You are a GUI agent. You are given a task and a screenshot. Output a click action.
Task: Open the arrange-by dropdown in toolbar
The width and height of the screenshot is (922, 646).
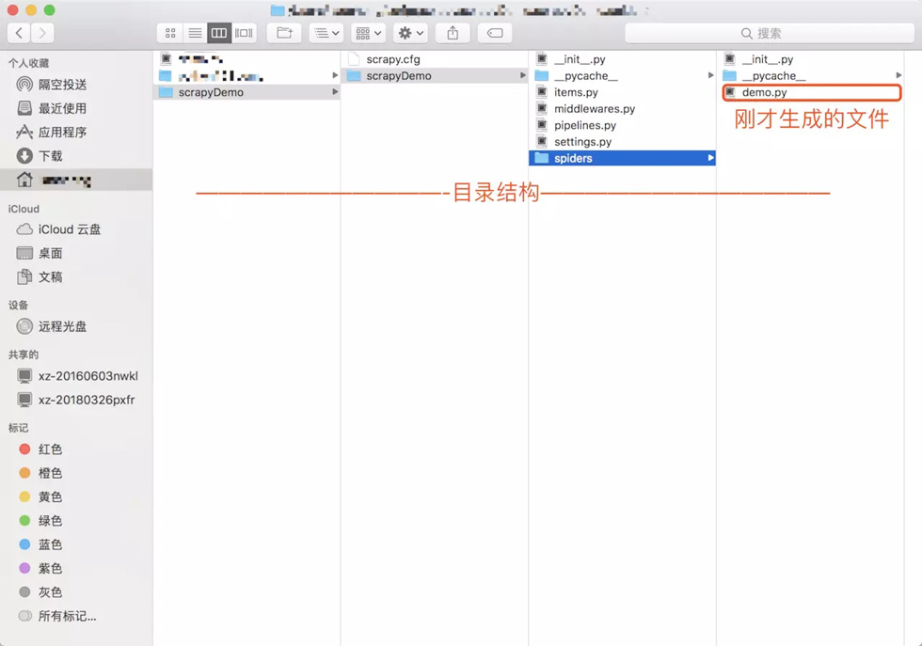pyautogui.click(x=326, y=33)
